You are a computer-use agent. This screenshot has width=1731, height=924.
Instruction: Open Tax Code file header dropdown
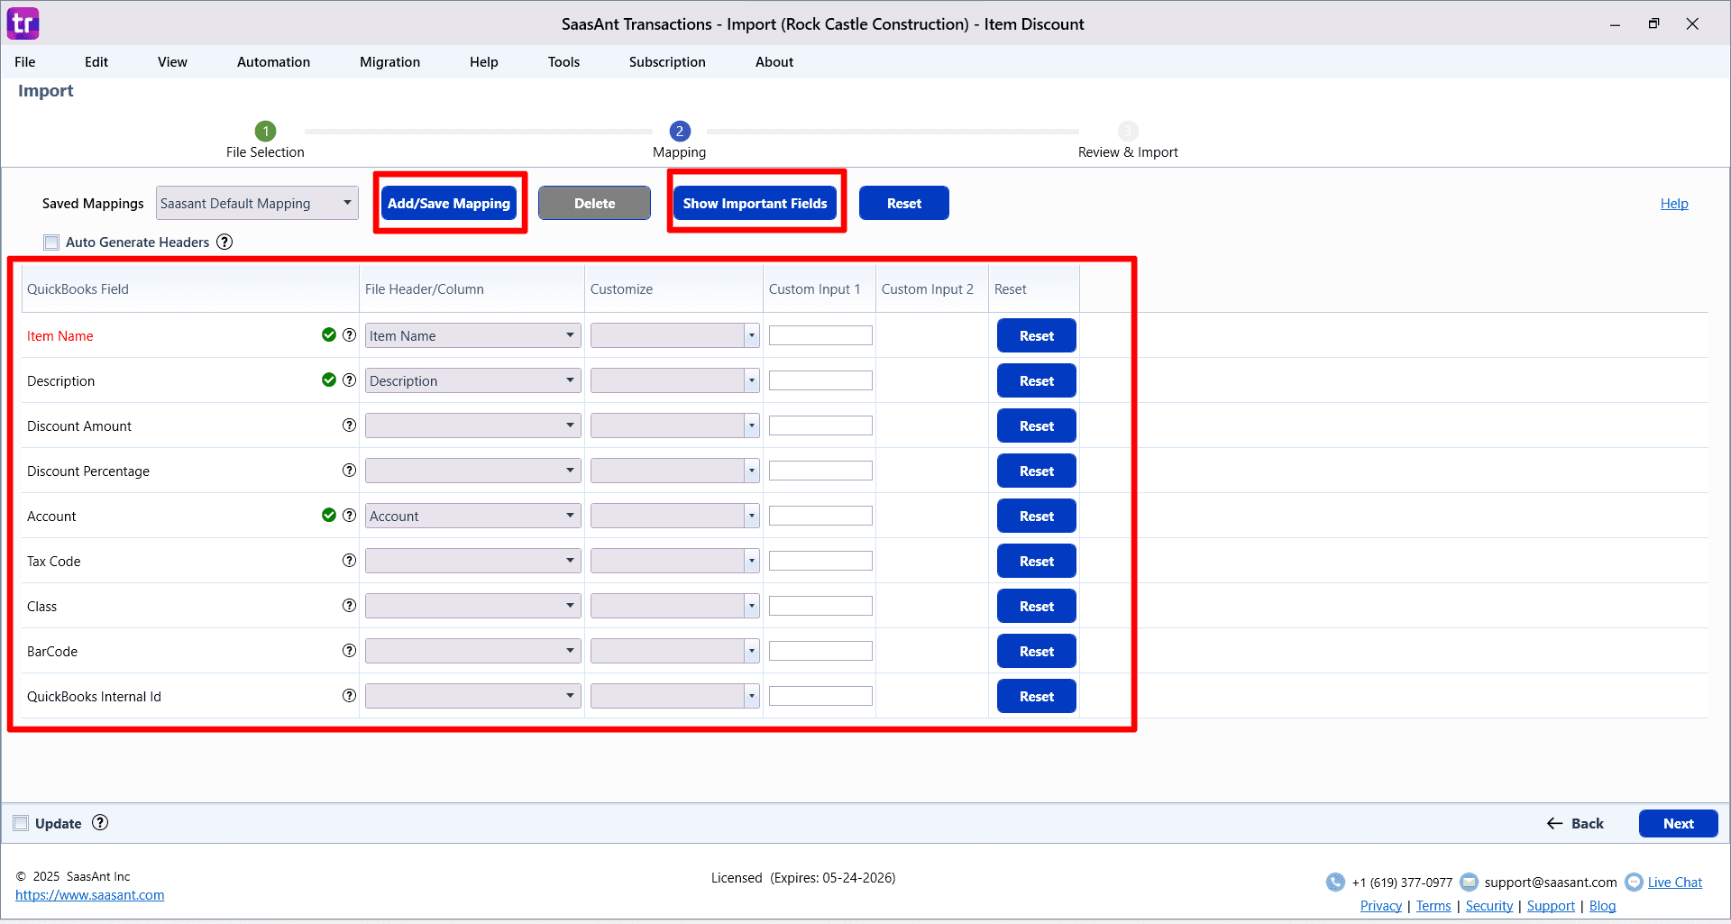[x=472, y=561]
